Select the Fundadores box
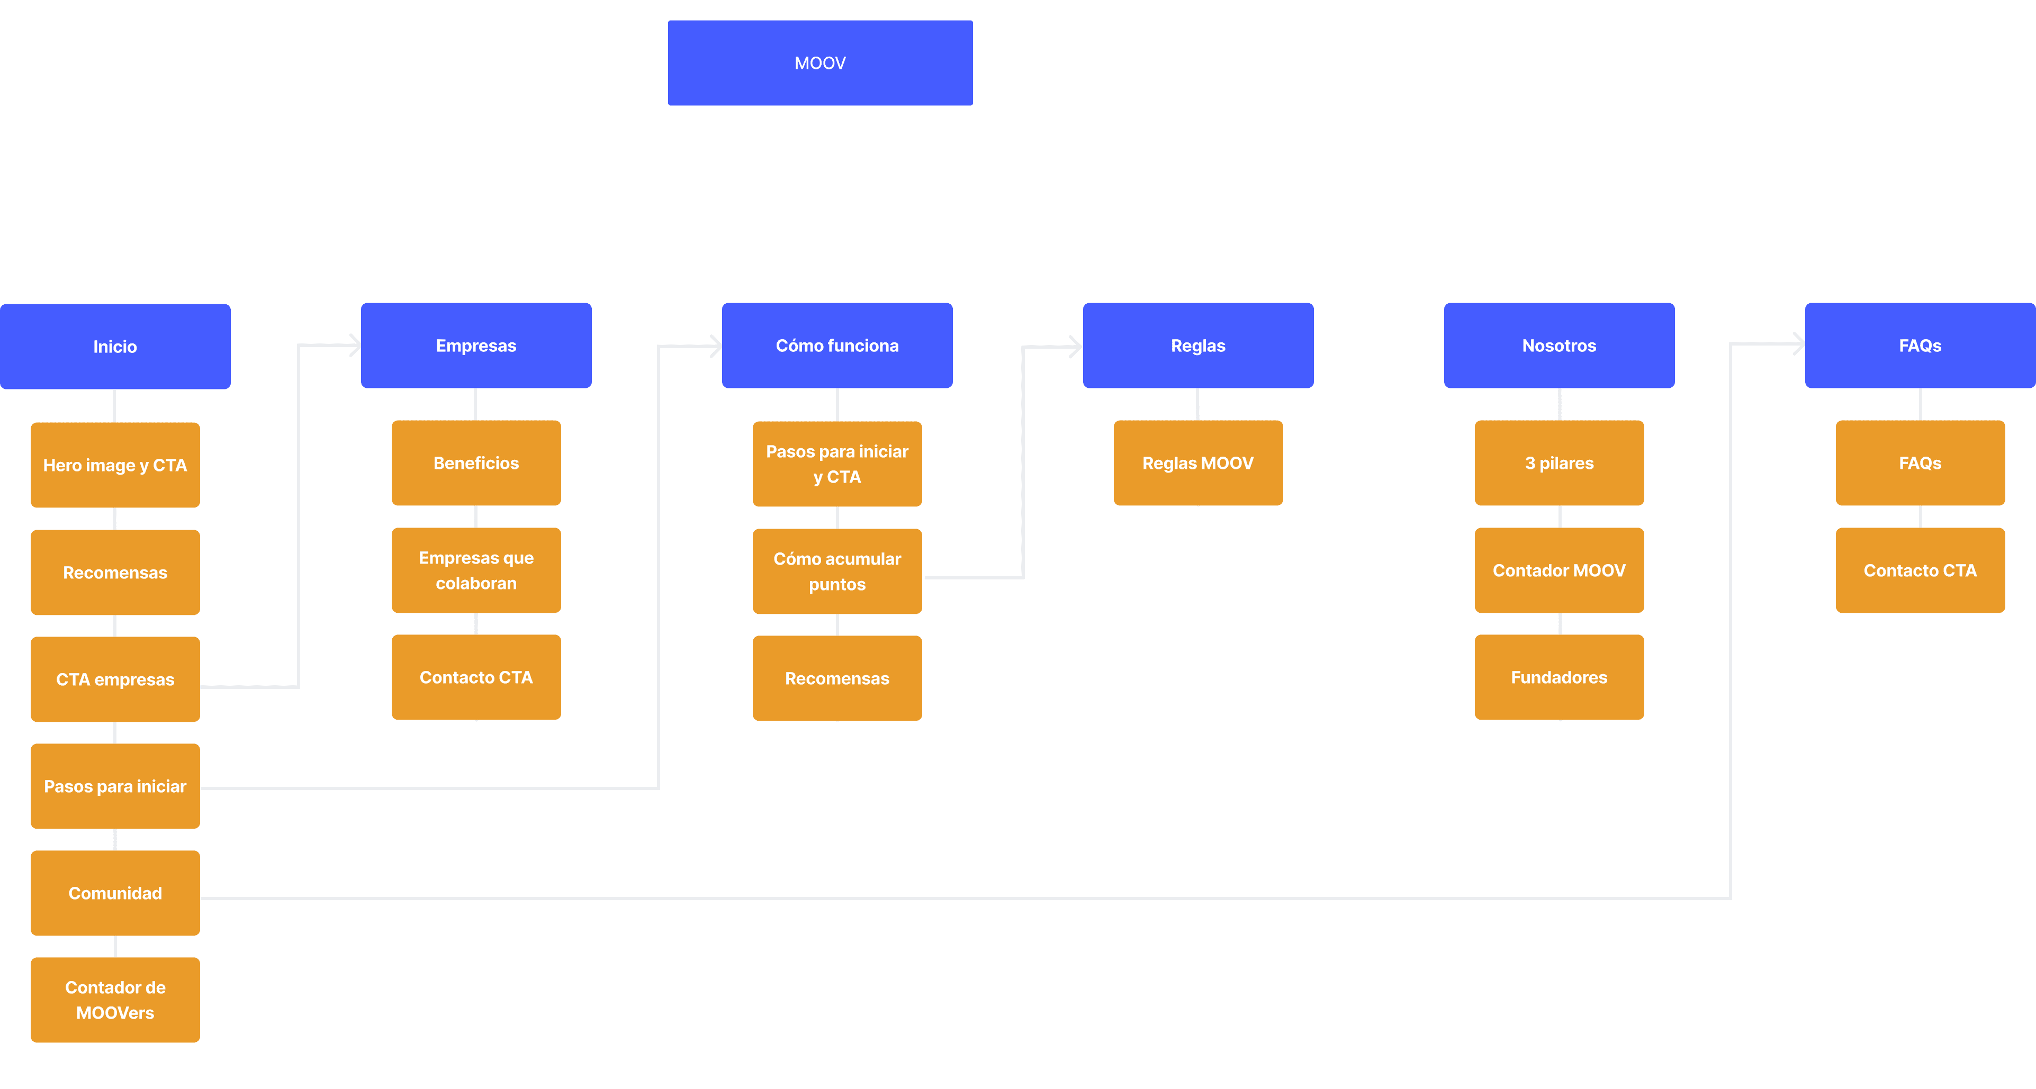 point(1558,677)
